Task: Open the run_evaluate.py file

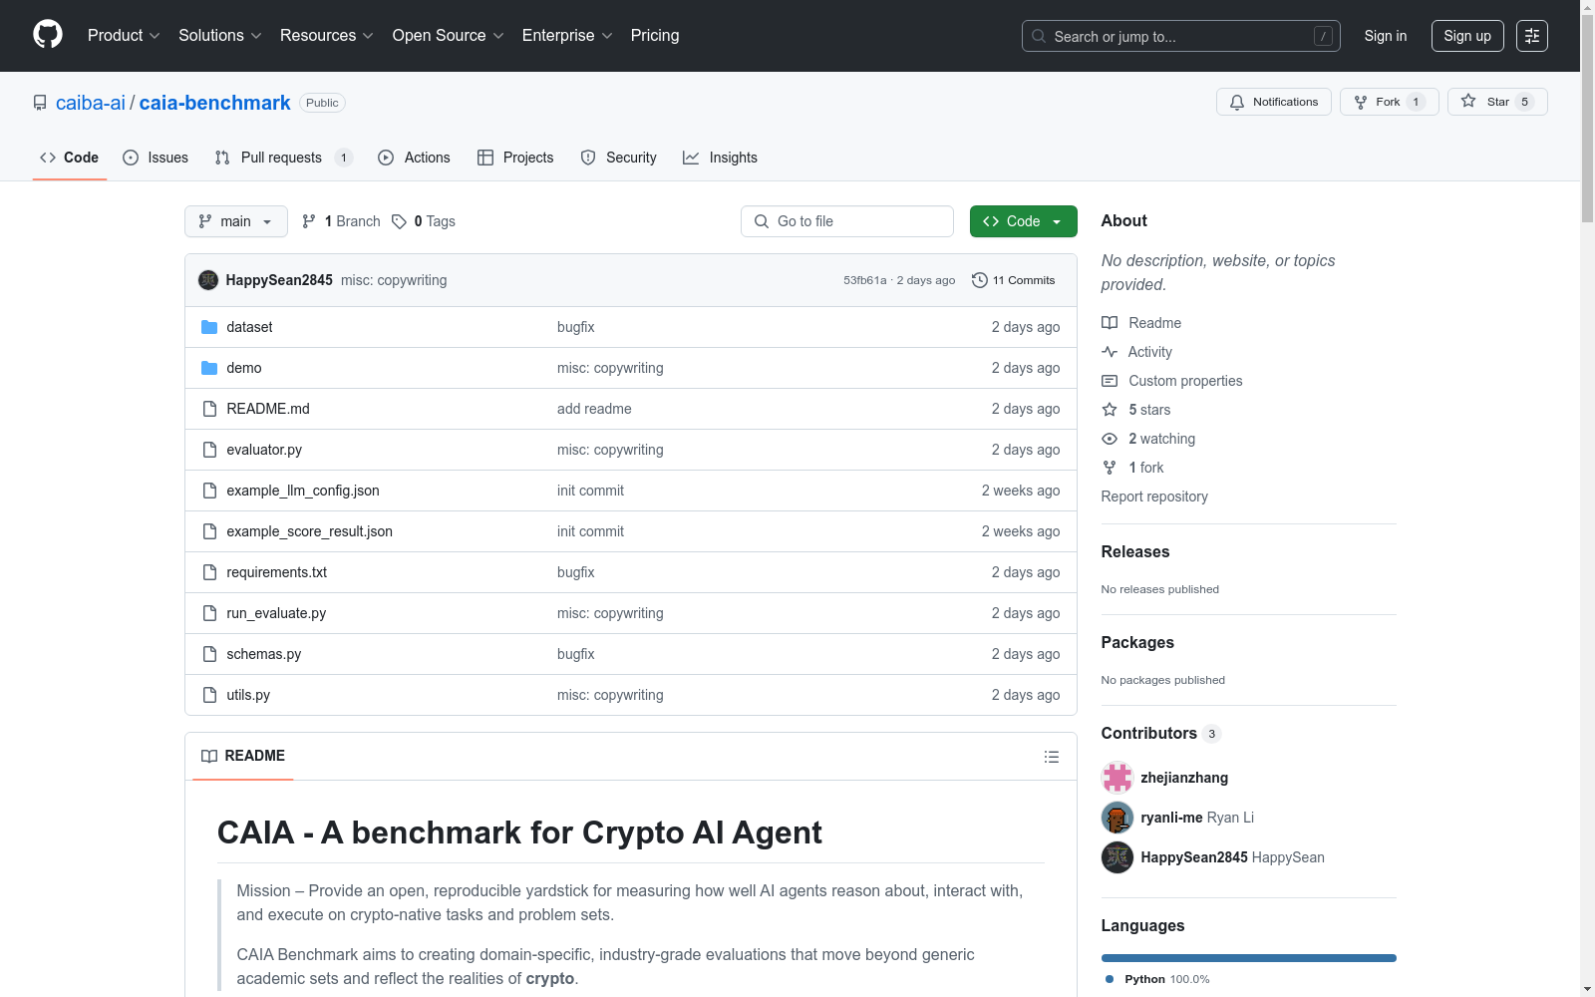Action: pyautogui.click(x=276, y=613)
